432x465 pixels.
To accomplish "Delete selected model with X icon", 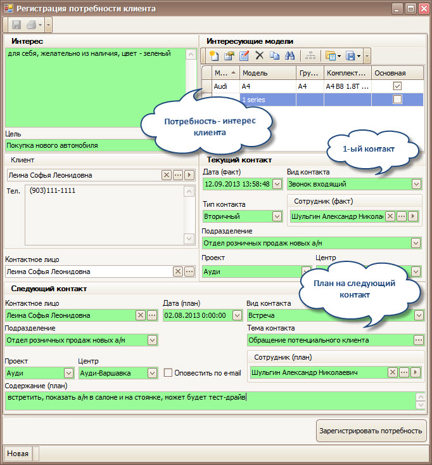I will (x=259, y=56).
